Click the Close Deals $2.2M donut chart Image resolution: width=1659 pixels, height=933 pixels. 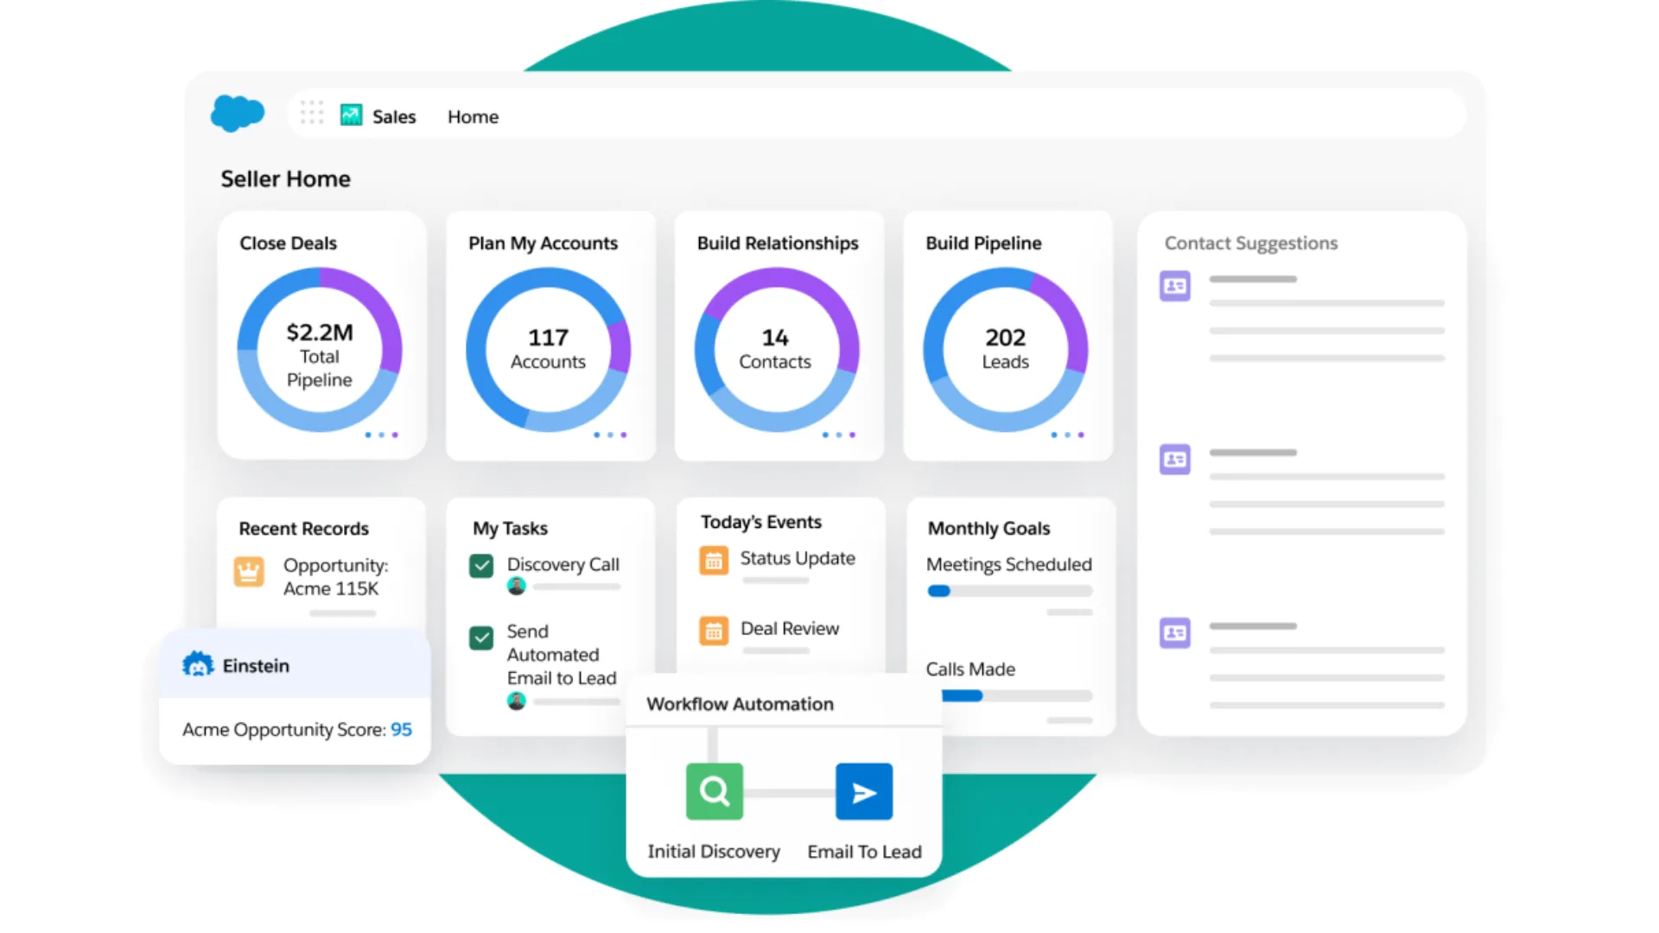pyautogui.click(x=320, y=349)
